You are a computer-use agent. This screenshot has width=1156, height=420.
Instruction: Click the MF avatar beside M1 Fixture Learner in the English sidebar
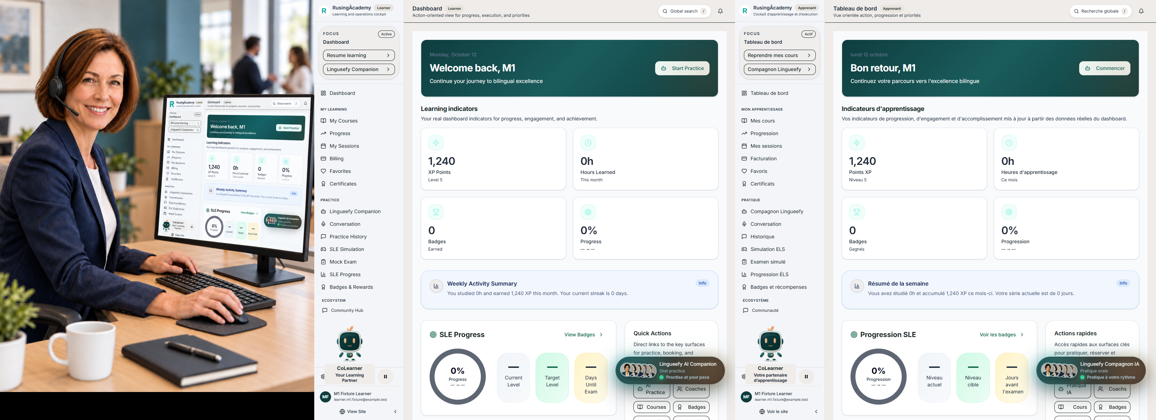[x=325, y=397]
